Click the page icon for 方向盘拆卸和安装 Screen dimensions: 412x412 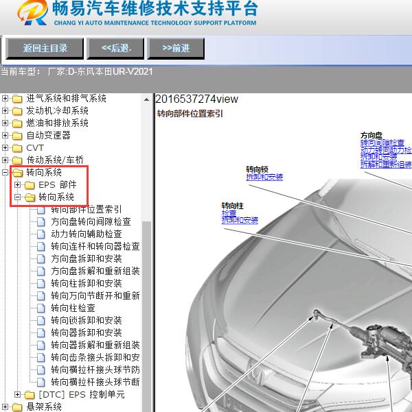click(x=41, y=259)
